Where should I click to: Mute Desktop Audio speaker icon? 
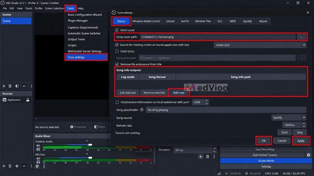[38, 145]
